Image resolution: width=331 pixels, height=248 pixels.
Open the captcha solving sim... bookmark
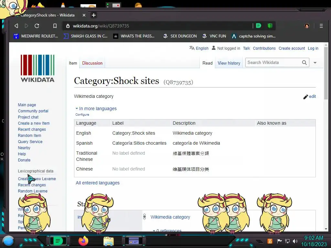253,36
